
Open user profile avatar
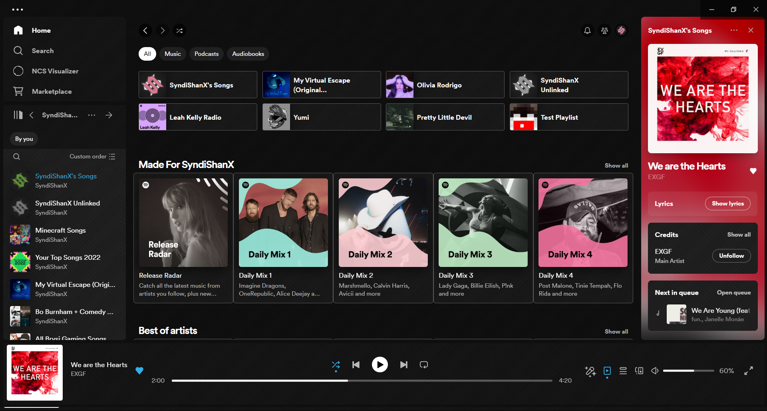pos(621,30)
